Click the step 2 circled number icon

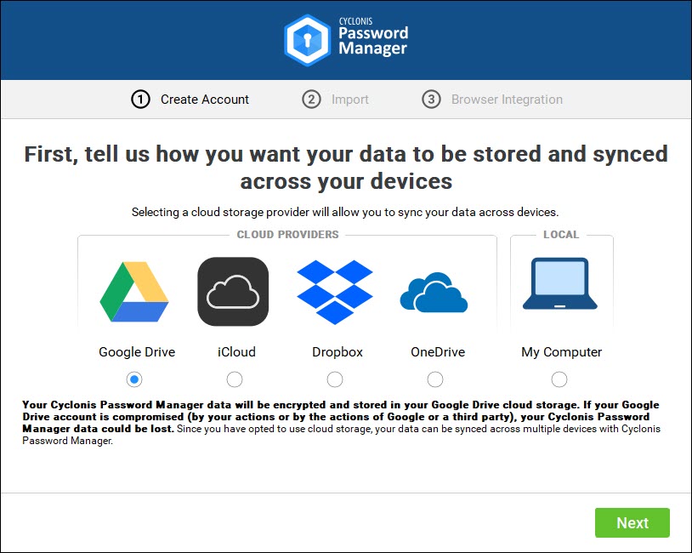click(311, 100)
